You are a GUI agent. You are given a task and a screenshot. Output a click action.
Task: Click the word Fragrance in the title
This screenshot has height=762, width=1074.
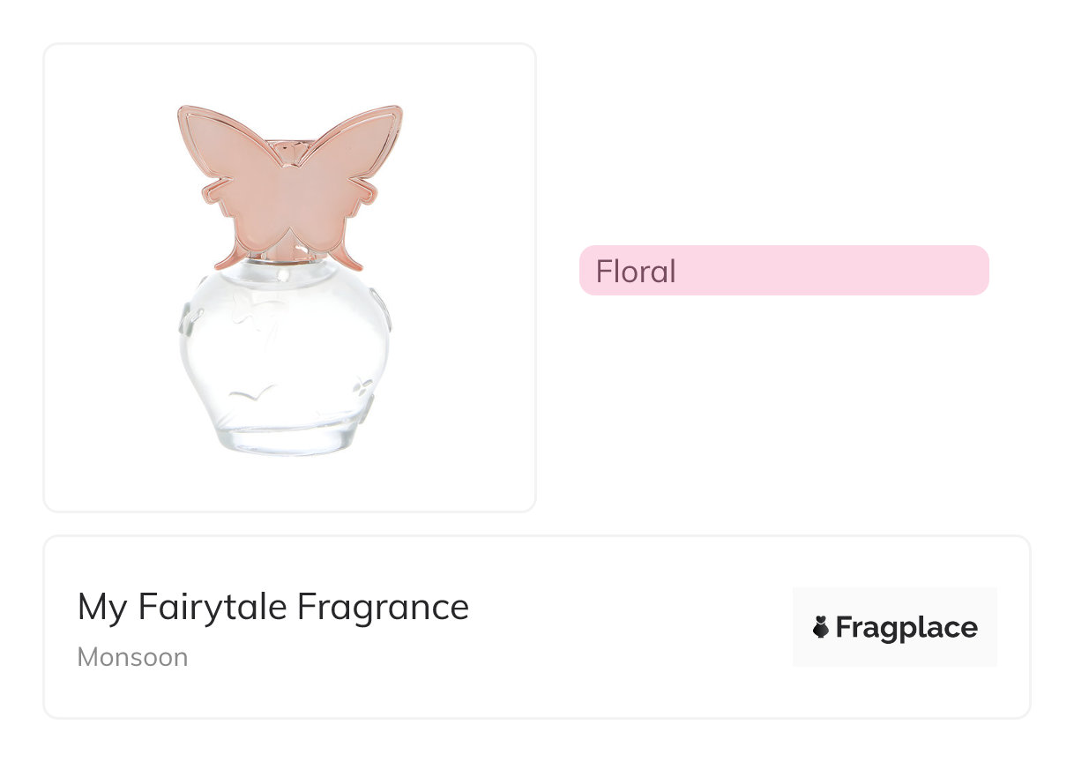(x=383, y=607)
